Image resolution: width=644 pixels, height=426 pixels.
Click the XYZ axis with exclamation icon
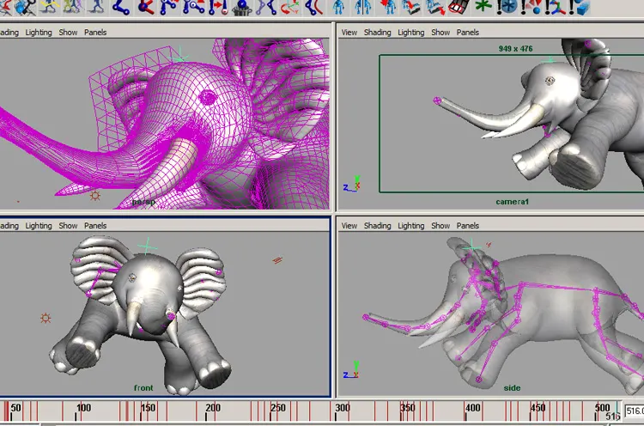click(x=556, y=8)
